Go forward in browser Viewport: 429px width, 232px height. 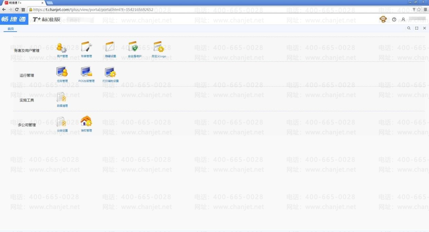[10, 9]
